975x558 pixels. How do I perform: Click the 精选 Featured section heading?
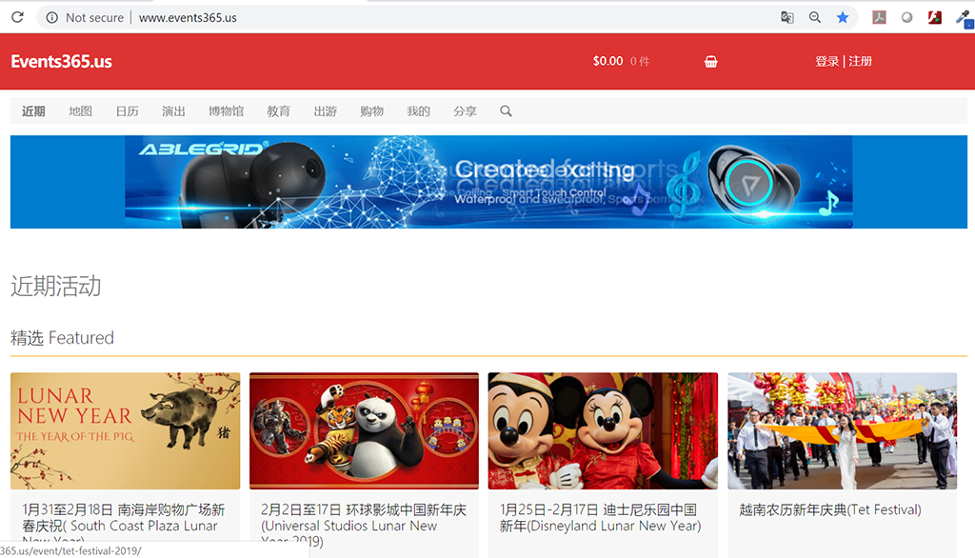62,338
